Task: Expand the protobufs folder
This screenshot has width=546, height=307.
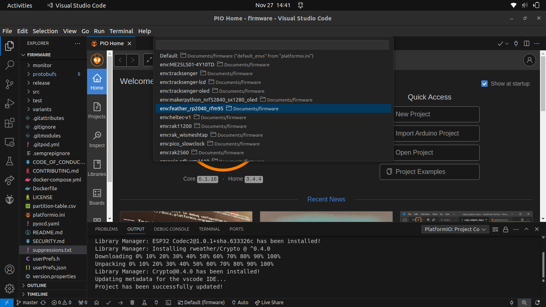Action: 44,74
